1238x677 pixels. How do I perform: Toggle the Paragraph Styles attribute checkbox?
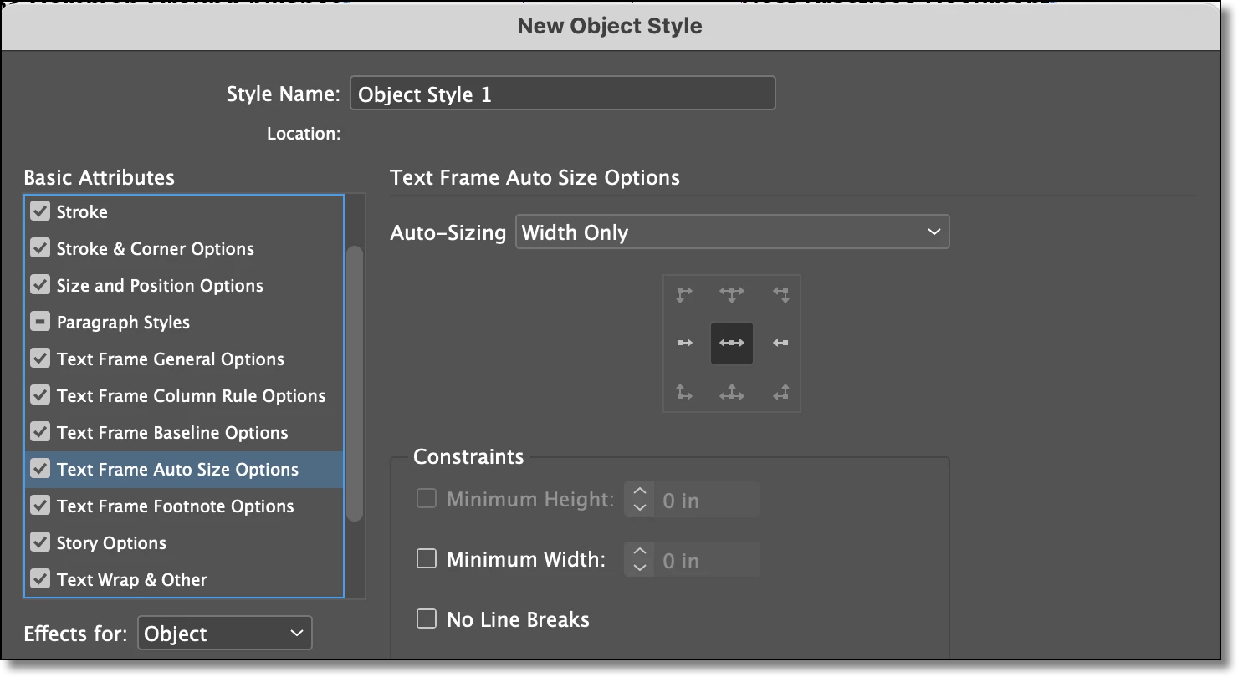pos(40,322)
